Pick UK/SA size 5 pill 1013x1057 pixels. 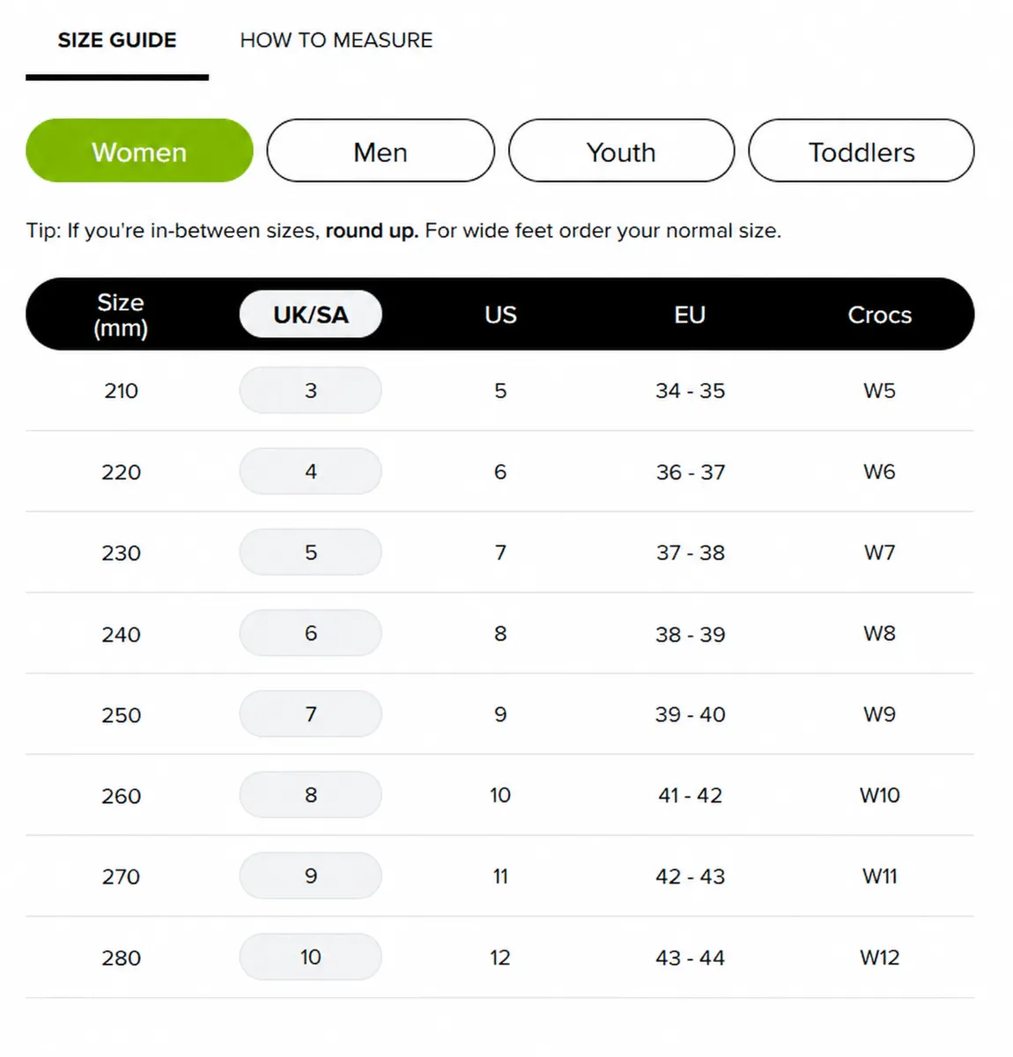click(311, 552)
